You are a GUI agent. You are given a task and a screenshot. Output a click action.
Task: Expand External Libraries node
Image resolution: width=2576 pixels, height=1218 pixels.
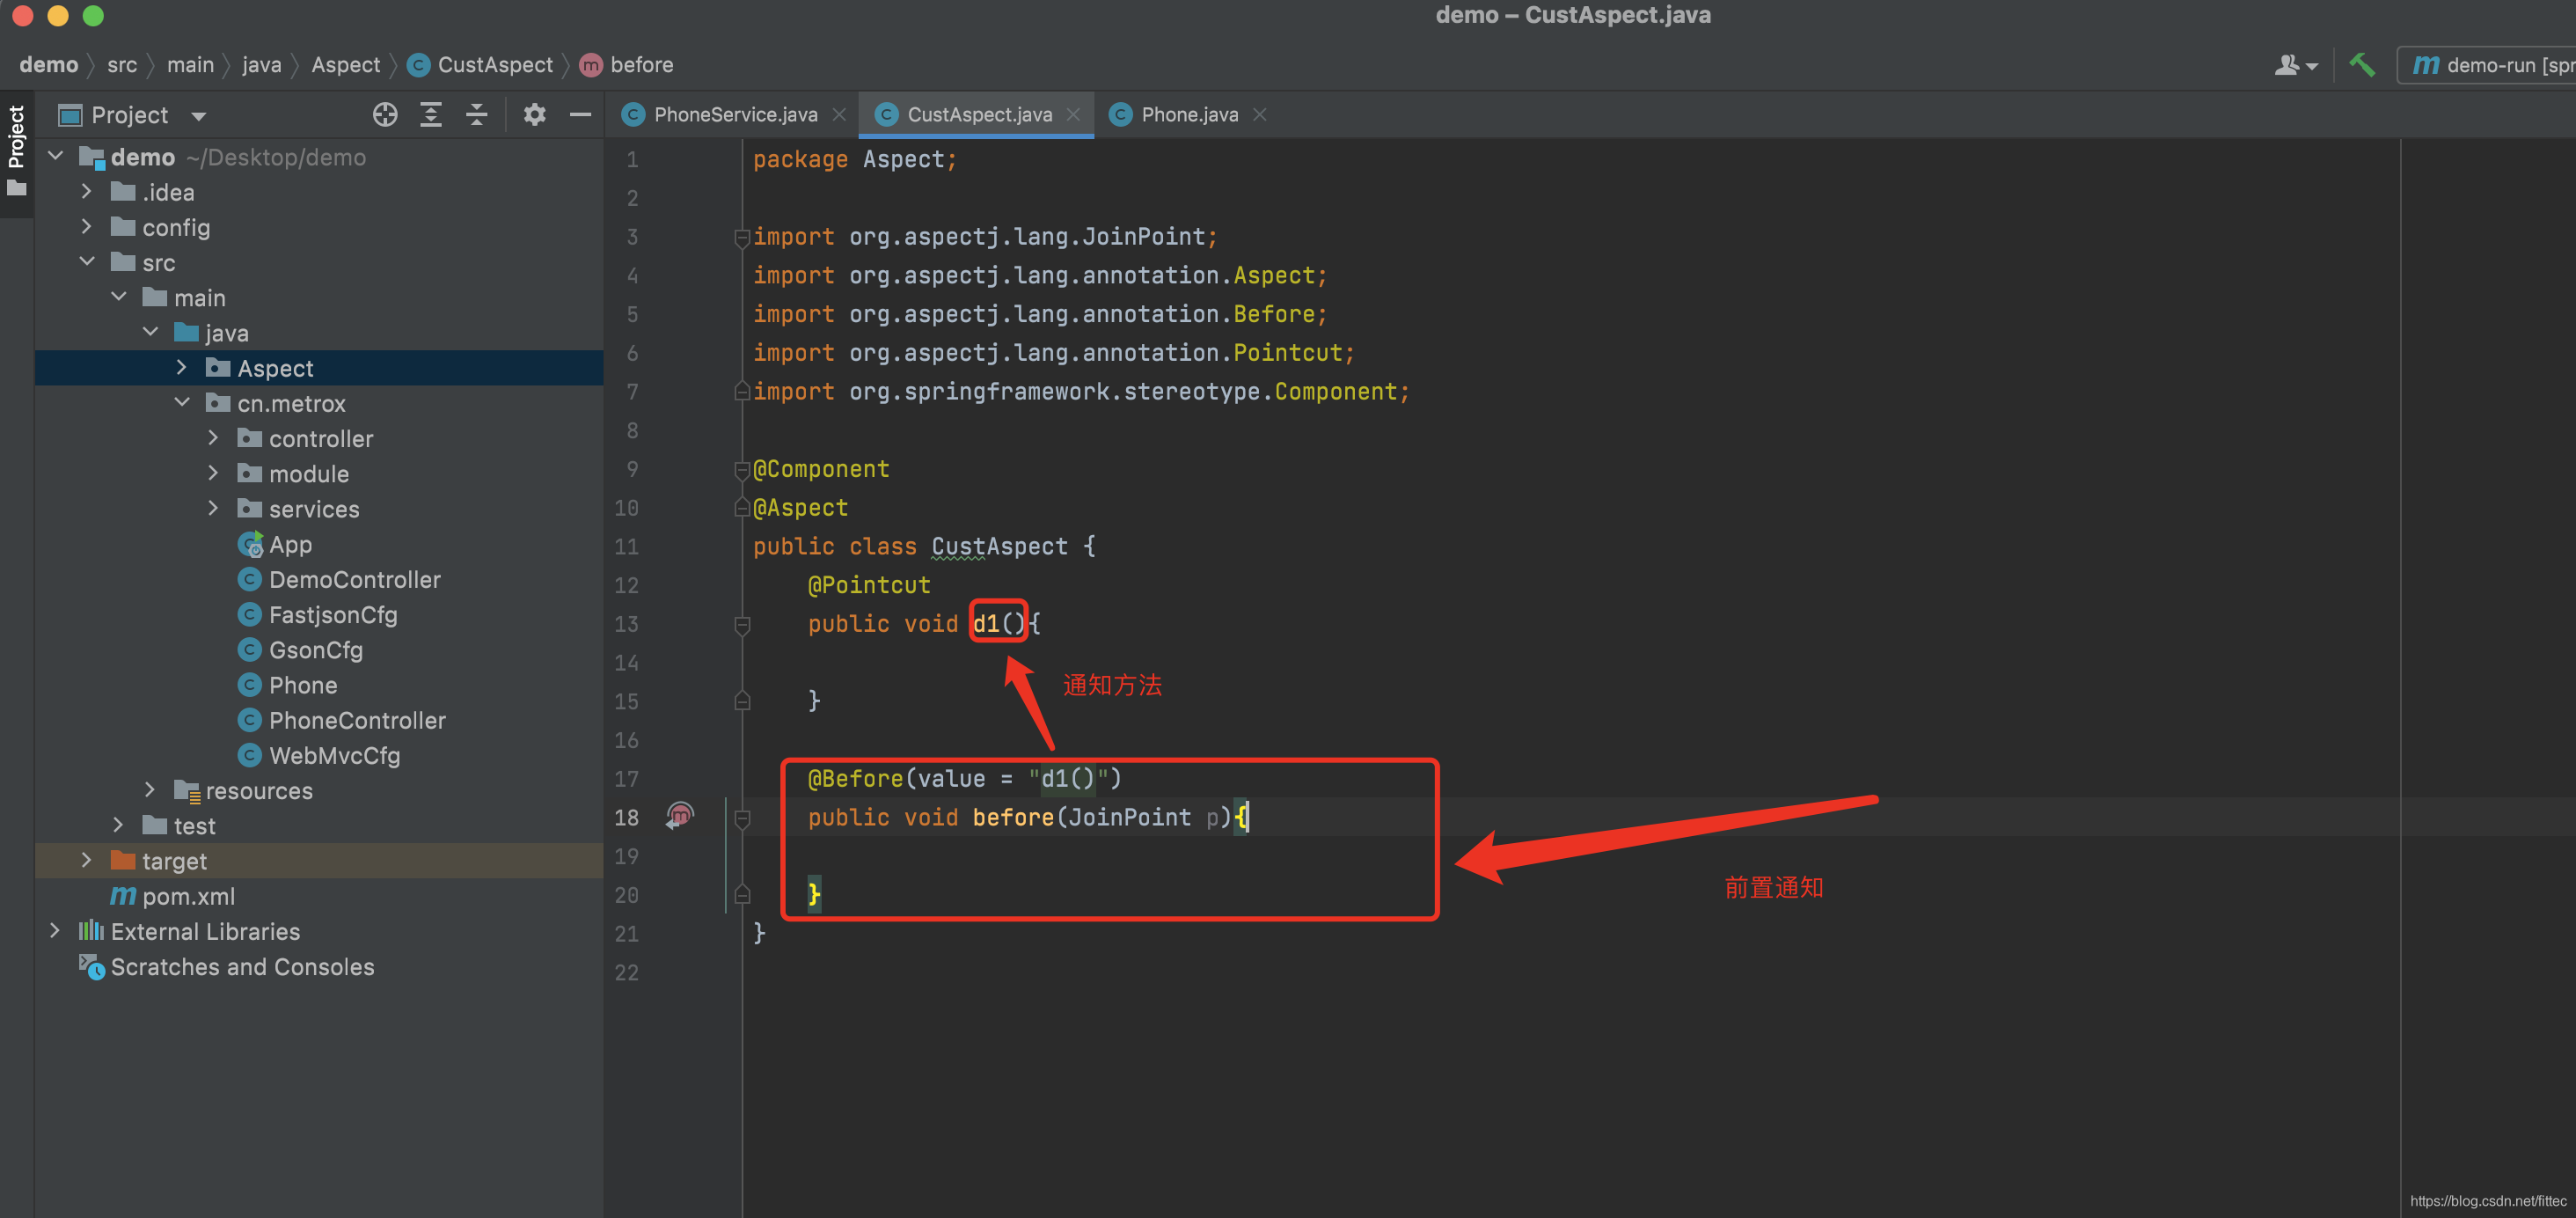tap(55, 931)
